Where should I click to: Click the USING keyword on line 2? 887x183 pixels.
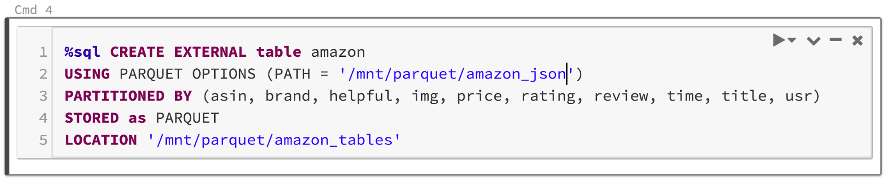pyautogui.click(x=87, y=74)
